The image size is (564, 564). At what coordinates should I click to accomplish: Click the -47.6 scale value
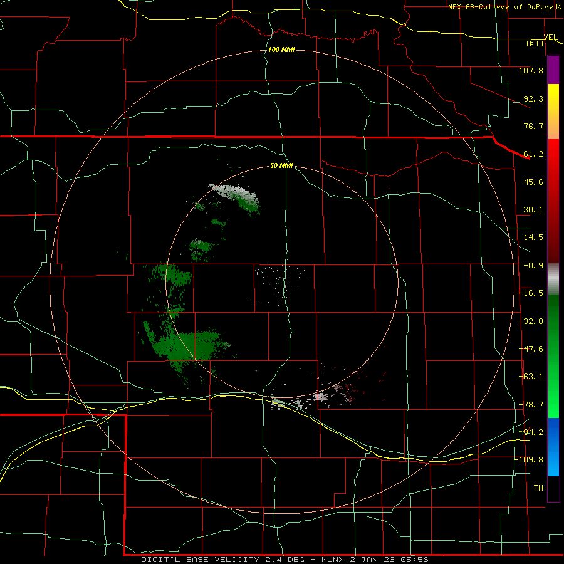coord(531,349)
